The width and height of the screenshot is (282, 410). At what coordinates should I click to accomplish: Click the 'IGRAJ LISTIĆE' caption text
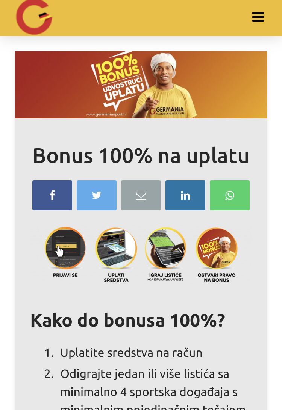click(165, 275)
